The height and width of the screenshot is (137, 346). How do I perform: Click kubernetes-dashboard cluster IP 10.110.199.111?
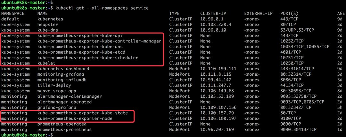coord(218,69)
